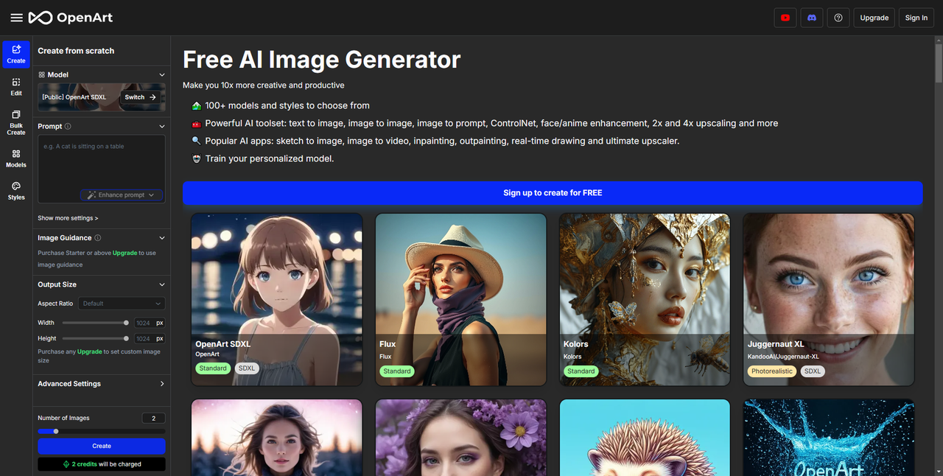Select the hedgehog image card
Screen dimensions: 943x476
pos(645,438)
